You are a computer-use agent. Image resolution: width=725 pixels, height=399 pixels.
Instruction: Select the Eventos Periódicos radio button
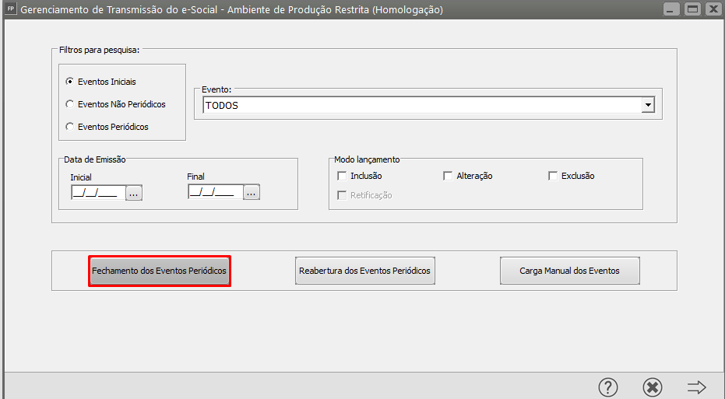tap(70, 127)
